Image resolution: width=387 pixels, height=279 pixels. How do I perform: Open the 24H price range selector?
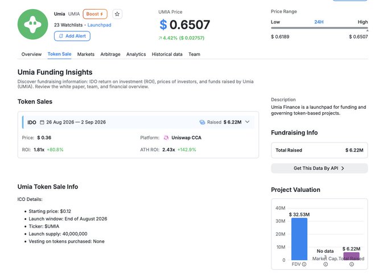(x=319, y=22)
